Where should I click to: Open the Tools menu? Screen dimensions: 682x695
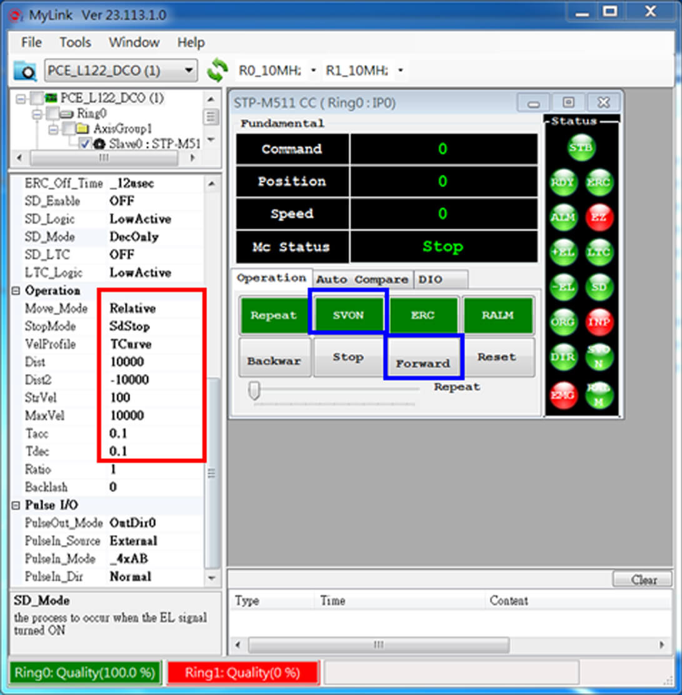[76, 42]
